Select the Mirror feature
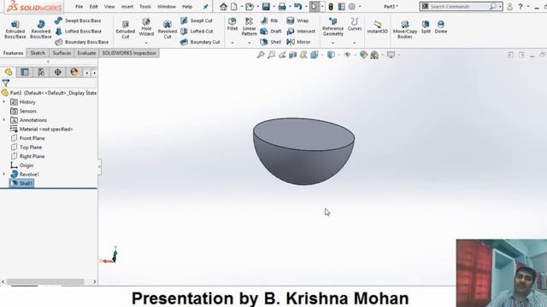Screen dimensions: 547x307 click(298, 42)
